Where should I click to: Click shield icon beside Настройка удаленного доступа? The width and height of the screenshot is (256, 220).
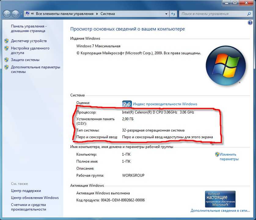click(x=6, y=48)
